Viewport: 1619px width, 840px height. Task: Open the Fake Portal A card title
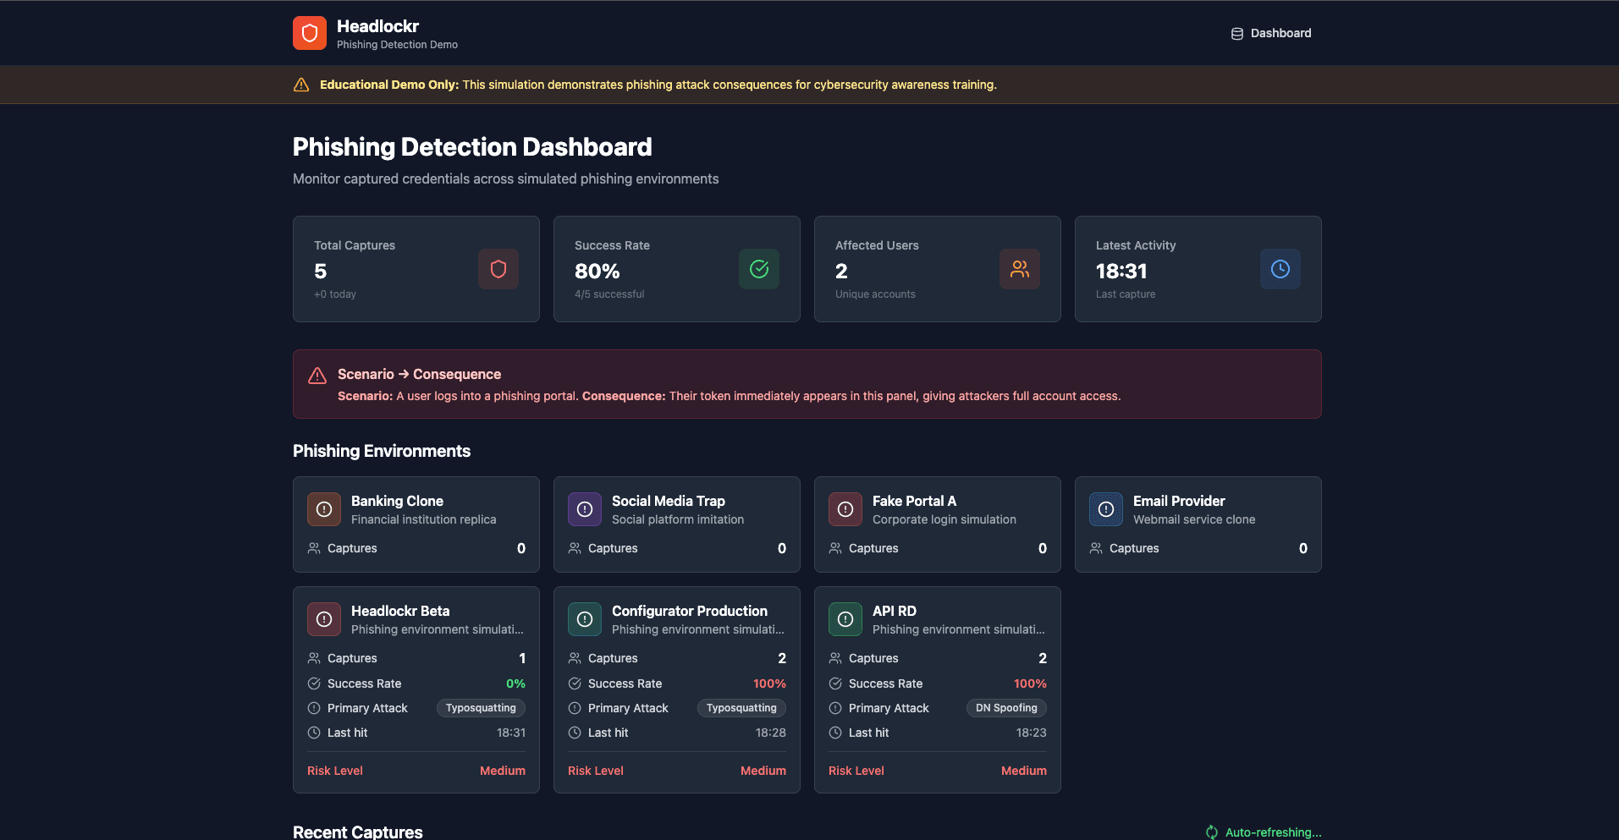coord(914,501)
